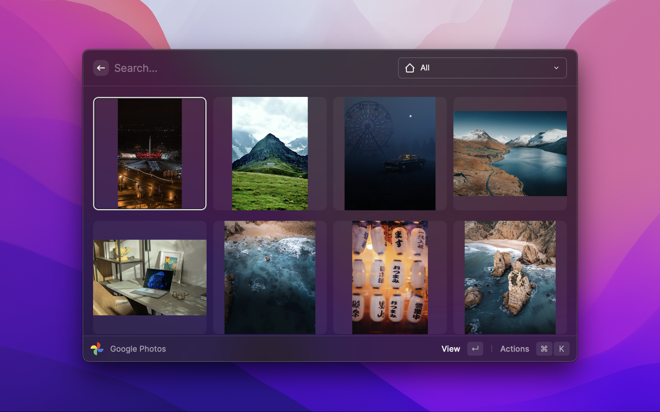This screenshot has height=412, width=660.
Task: Open the Actions menu
Action: (x=514, y=349)
